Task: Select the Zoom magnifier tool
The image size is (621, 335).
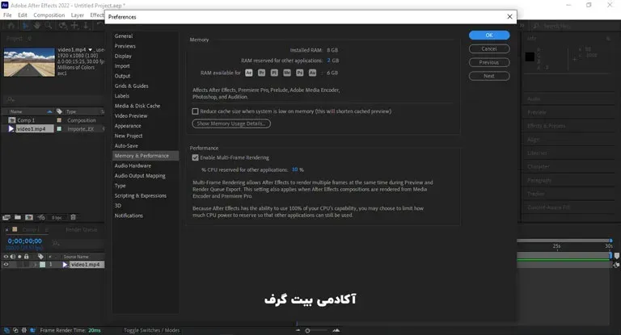Action: [x=49, y=26]
